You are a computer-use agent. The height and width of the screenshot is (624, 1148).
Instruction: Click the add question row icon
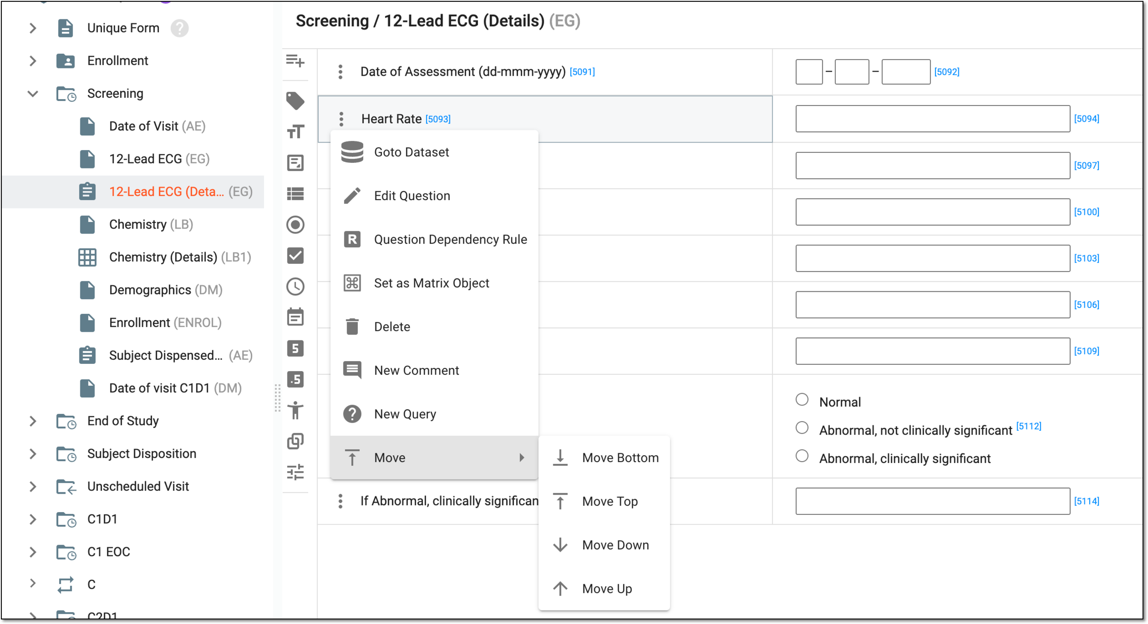[x=295, y=61]
